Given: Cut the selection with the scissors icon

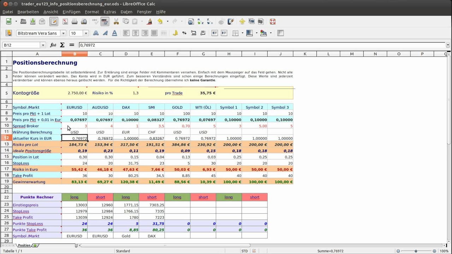Looking at the screenshot, I should click(x=116, y=22).
